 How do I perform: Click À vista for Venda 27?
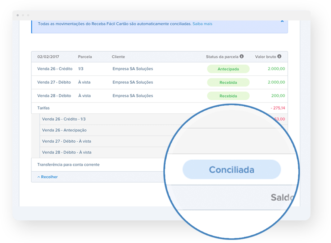coord(84,82)
